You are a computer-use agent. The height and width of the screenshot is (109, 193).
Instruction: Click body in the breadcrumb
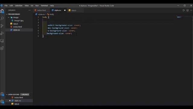coord(52,14)
